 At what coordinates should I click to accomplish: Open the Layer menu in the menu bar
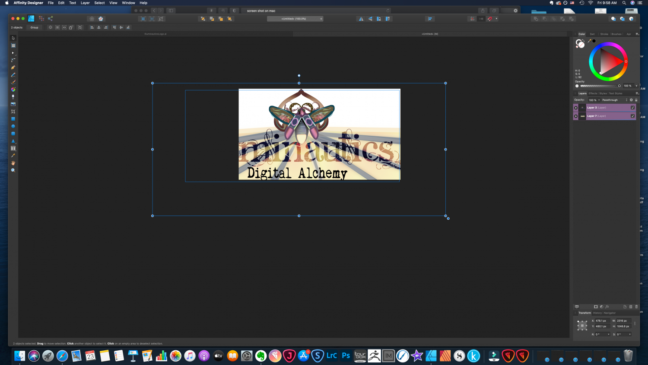[85, 3]
